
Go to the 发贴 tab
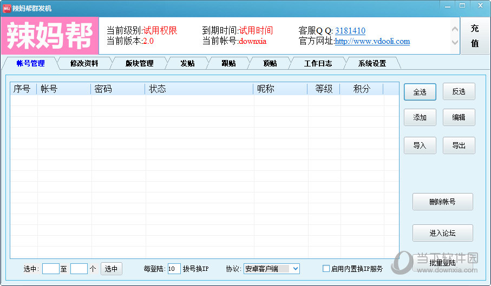tap(187, 63)
